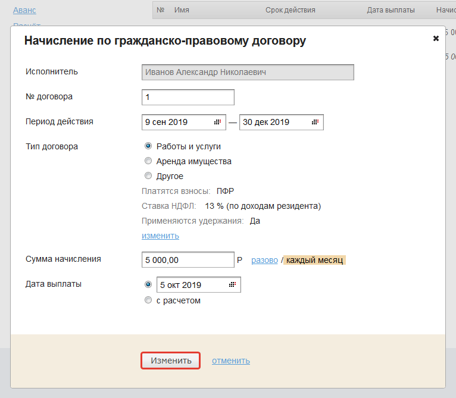
Task: Select 'Другое' contract type
Action: click(x=148, y=176)
